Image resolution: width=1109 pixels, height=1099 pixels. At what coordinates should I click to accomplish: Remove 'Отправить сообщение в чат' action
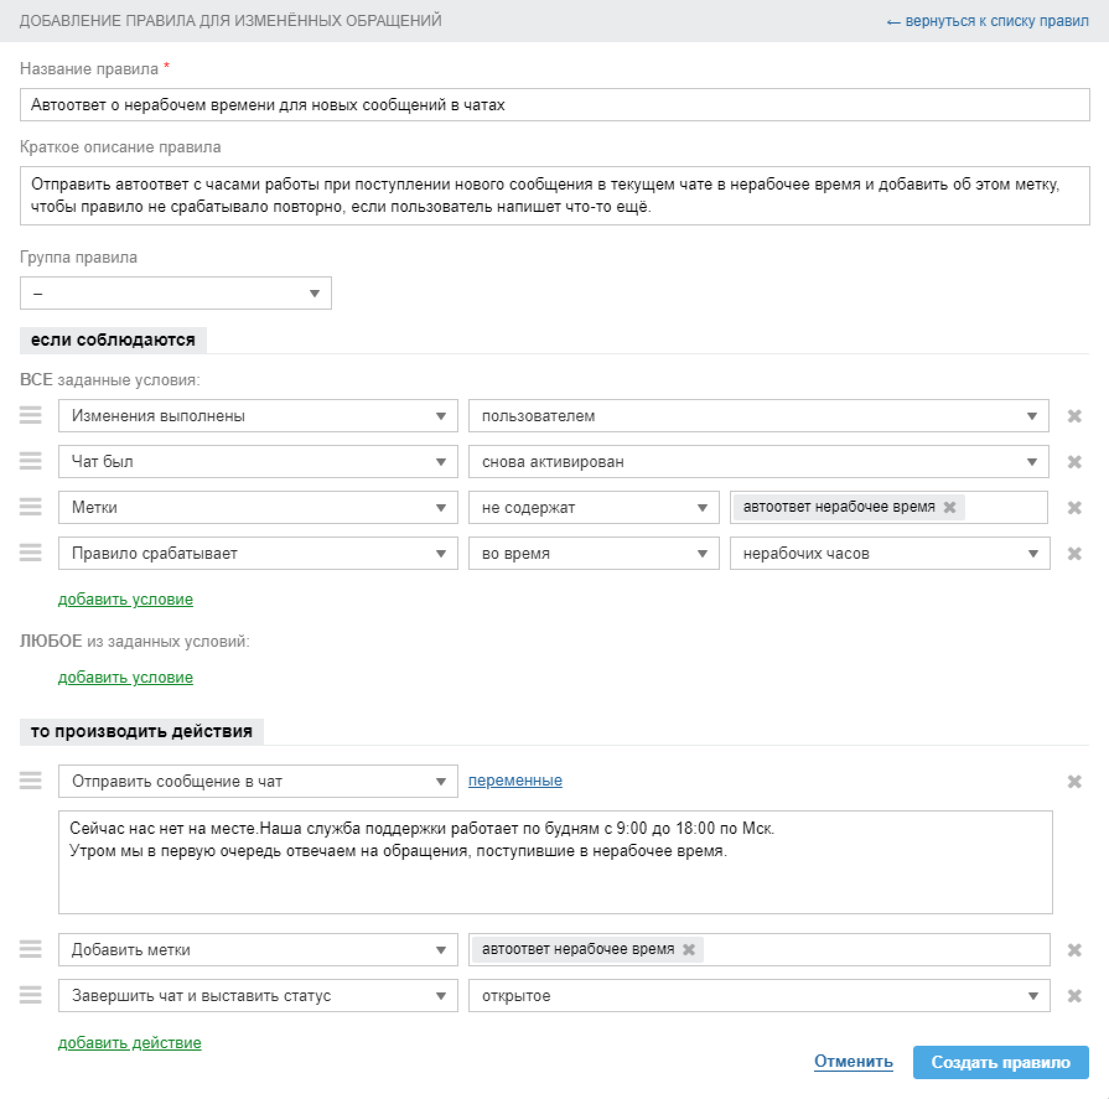coord(1074,782)
